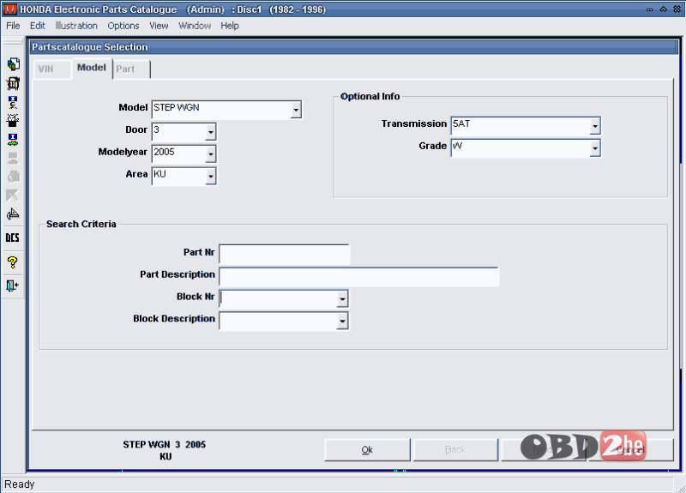
Task: Click the rabbit-in-hat wizard icon
Action: tap(13, 120)
